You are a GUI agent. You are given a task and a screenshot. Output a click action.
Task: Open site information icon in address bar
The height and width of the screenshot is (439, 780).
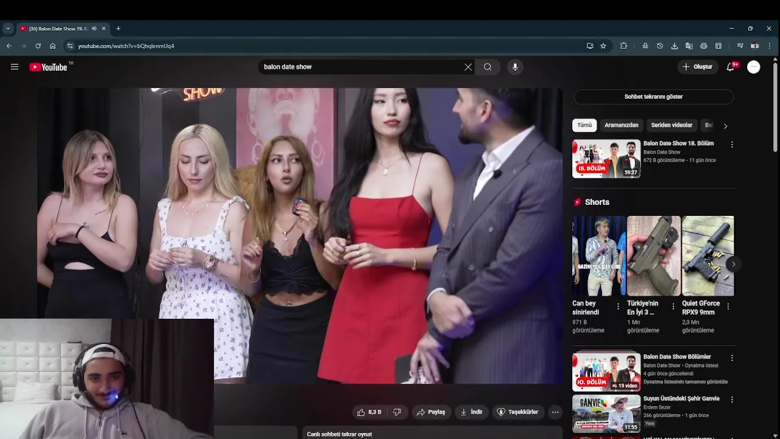[x=70, y=46]
